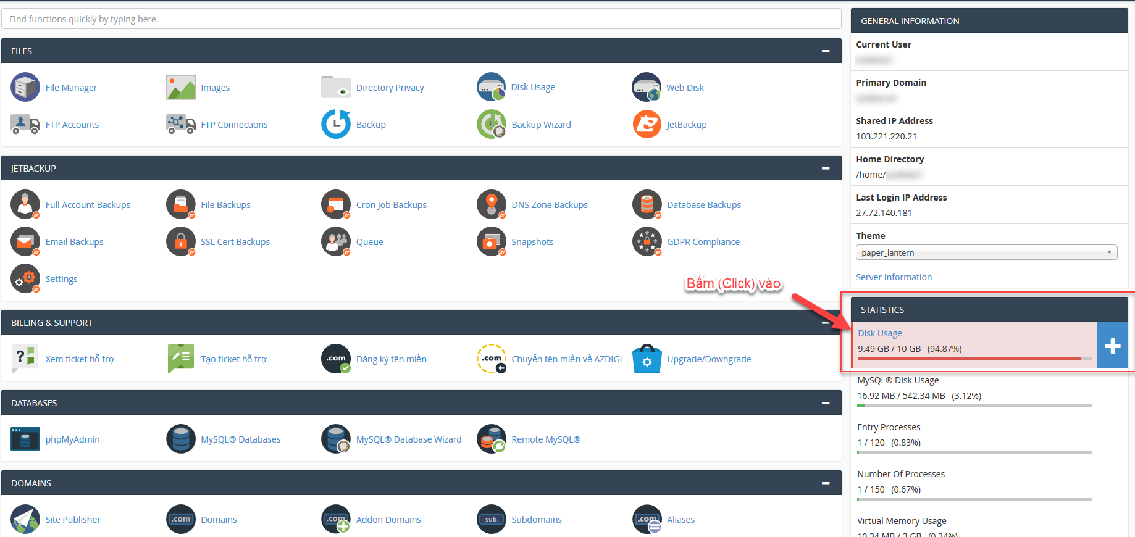Open the Remote MySQL icon
1135x537 pixels.
[x=492, y=439]
